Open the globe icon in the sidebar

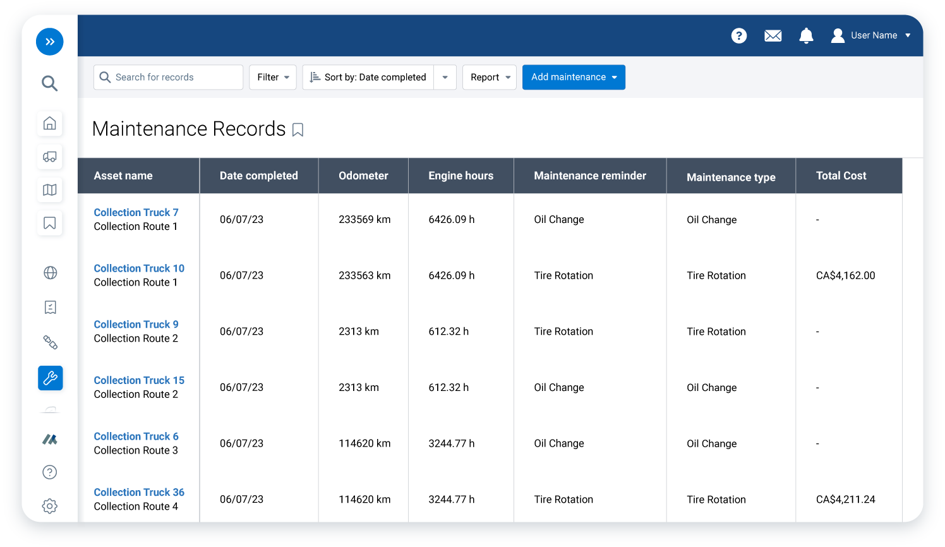click(50, 273)
